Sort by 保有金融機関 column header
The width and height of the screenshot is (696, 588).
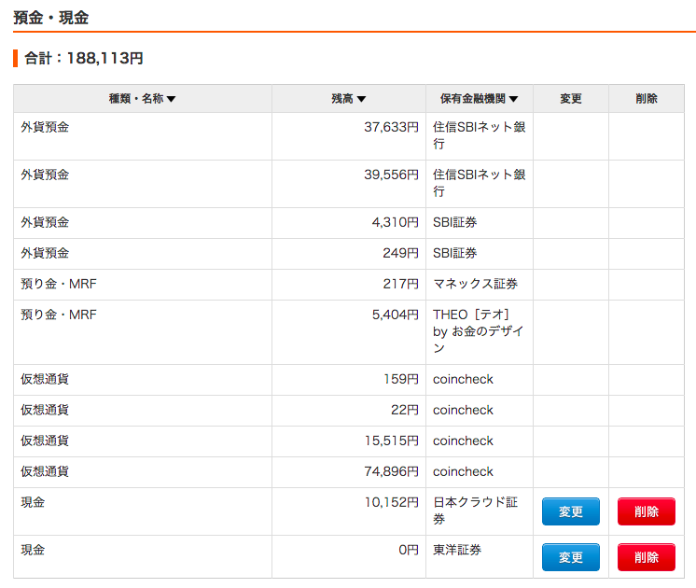[x=479, y=99]
